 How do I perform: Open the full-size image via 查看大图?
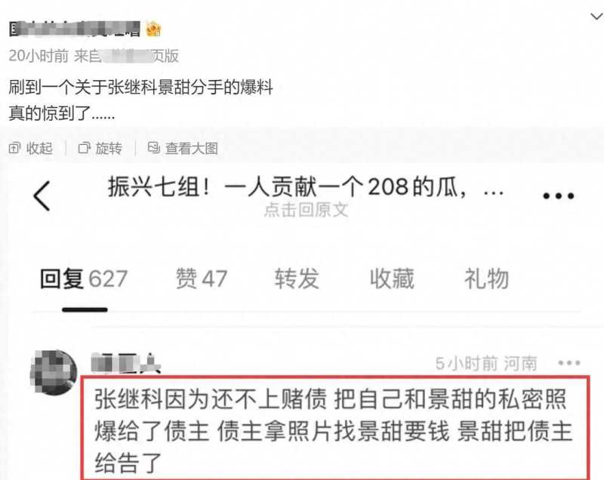click(192, 148)
